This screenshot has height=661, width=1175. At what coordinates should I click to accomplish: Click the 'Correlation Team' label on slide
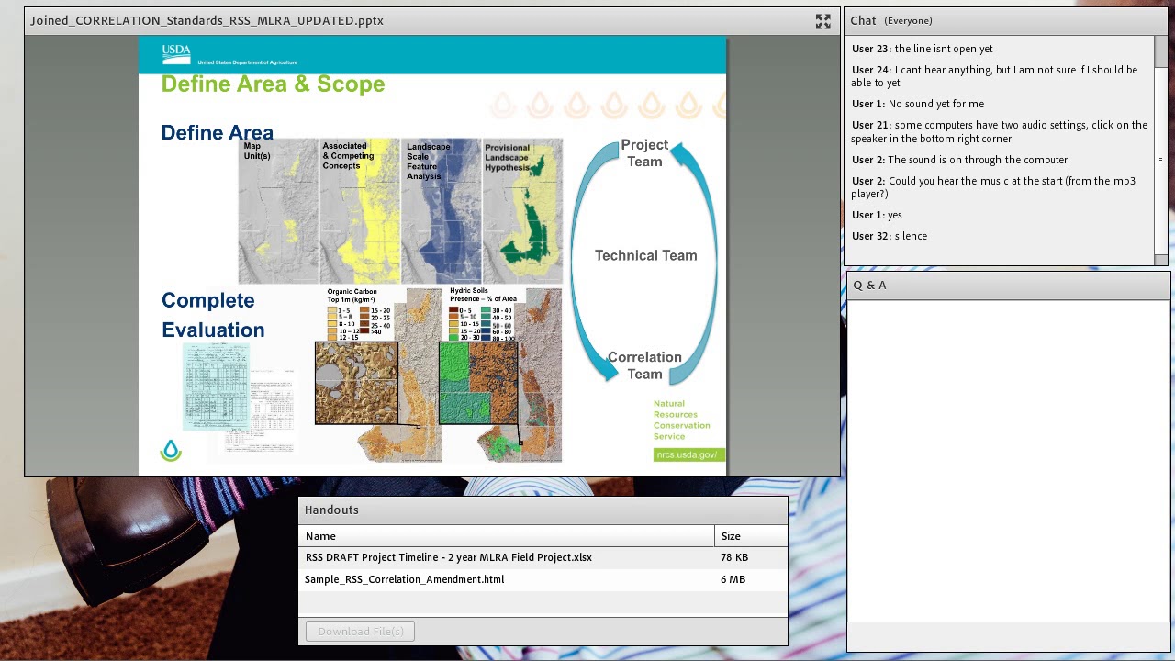pos(644,365)
